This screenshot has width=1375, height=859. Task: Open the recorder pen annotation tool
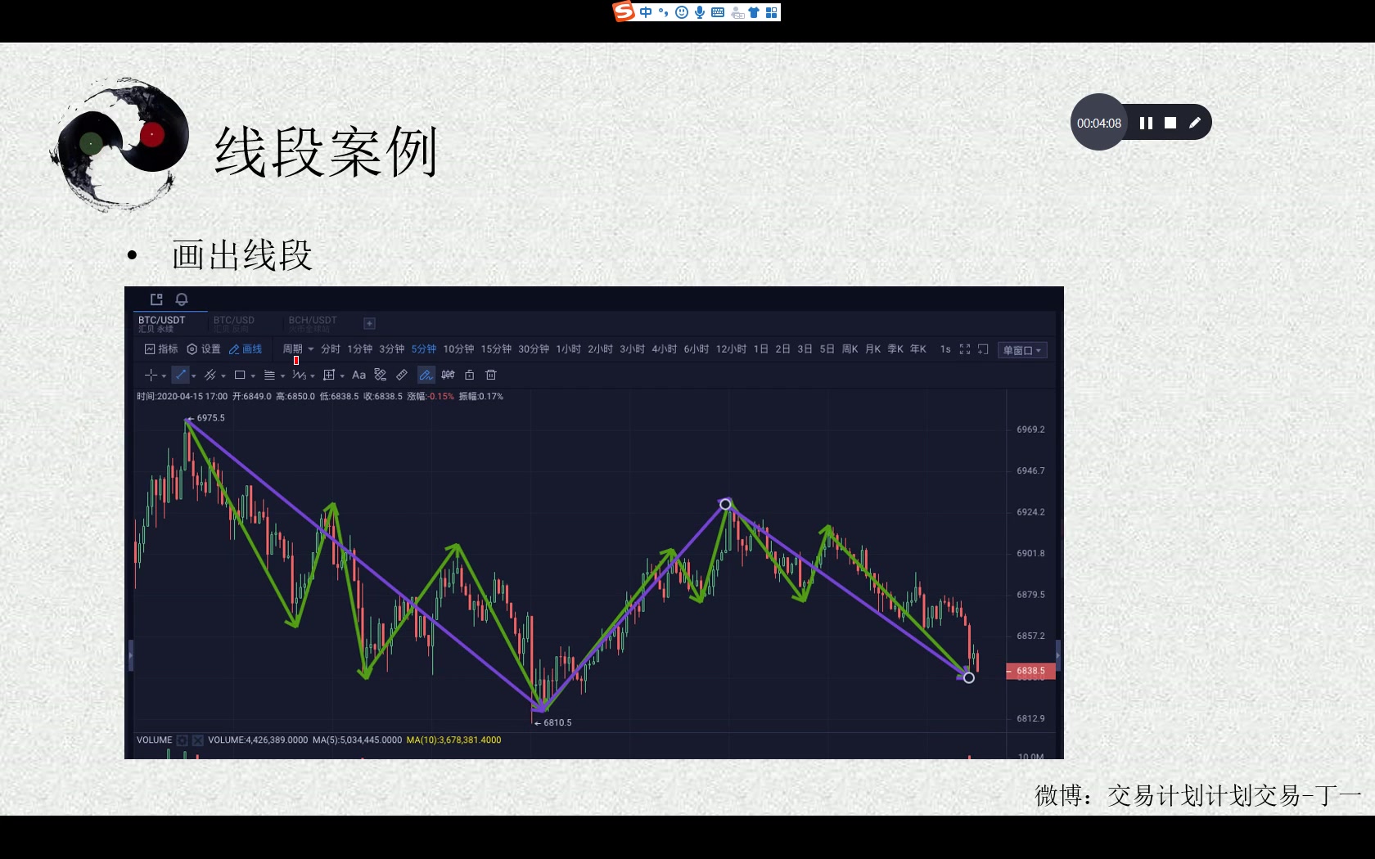click(x=1195, y=123)
